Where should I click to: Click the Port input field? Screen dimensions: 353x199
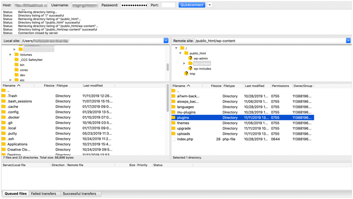(x=168, y=5)
